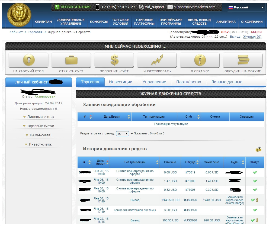The height and width of the screenshot is (226, 269).
Task: Click the green checkmark in the 1.47 USD row
Action: pyautogui.click(x=255, y=181)
